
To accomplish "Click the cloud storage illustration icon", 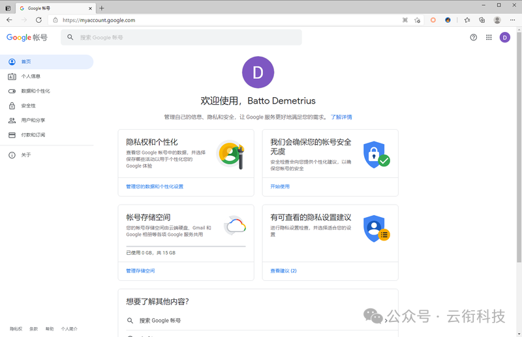I will pos(236,226).
